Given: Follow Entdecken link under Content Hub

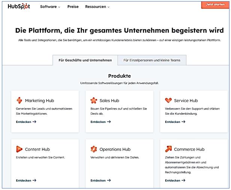Looking at the screenshot, I should click(x=26, y=180).
